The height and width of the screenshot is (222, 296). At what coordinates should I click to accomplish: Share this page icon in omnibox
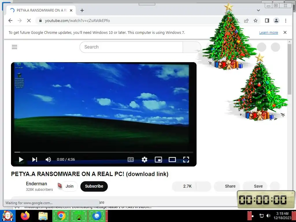[246, 21]
